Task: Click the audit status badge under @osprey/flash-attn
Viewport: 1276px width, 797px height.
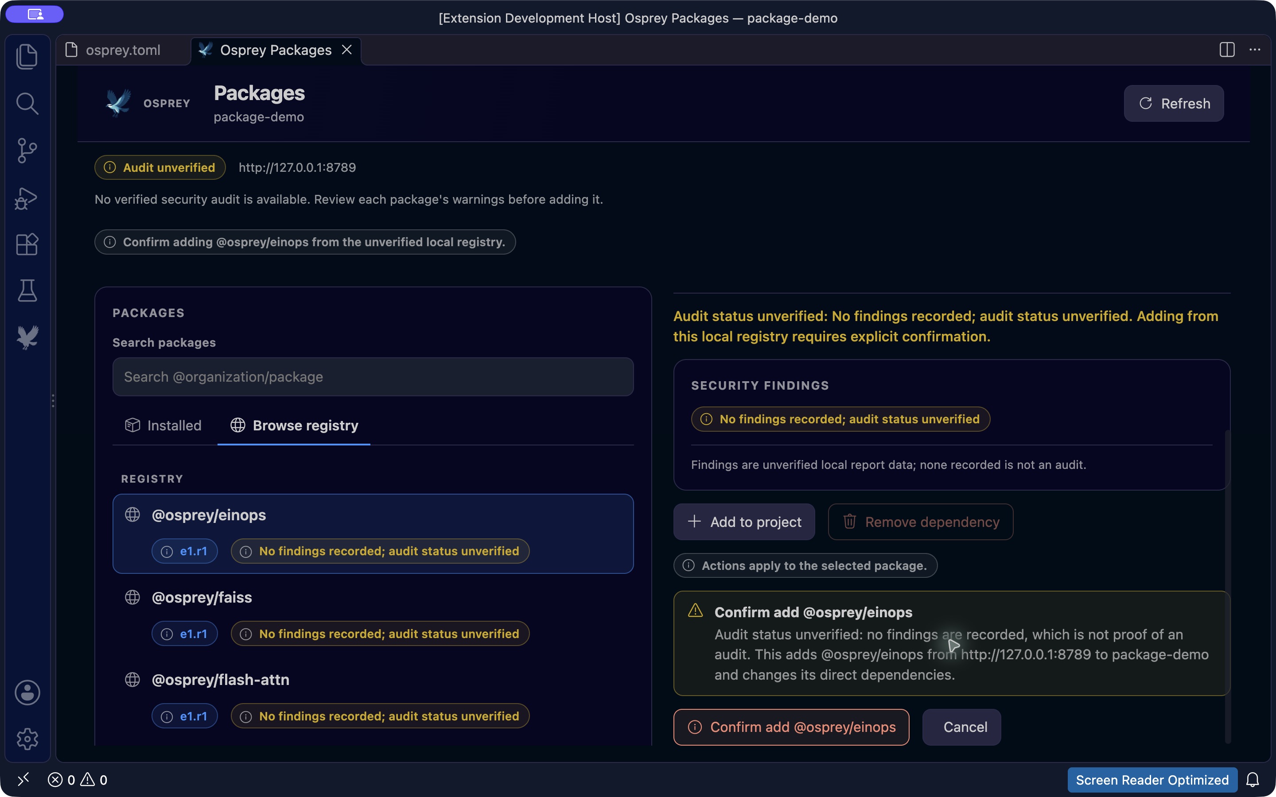Action: point(380,716)
